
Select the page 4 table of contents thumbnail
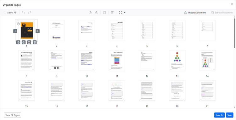tap(117, 30)
